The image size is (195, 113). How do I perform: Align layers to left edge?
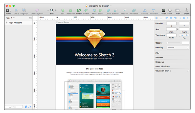(167, 18)
